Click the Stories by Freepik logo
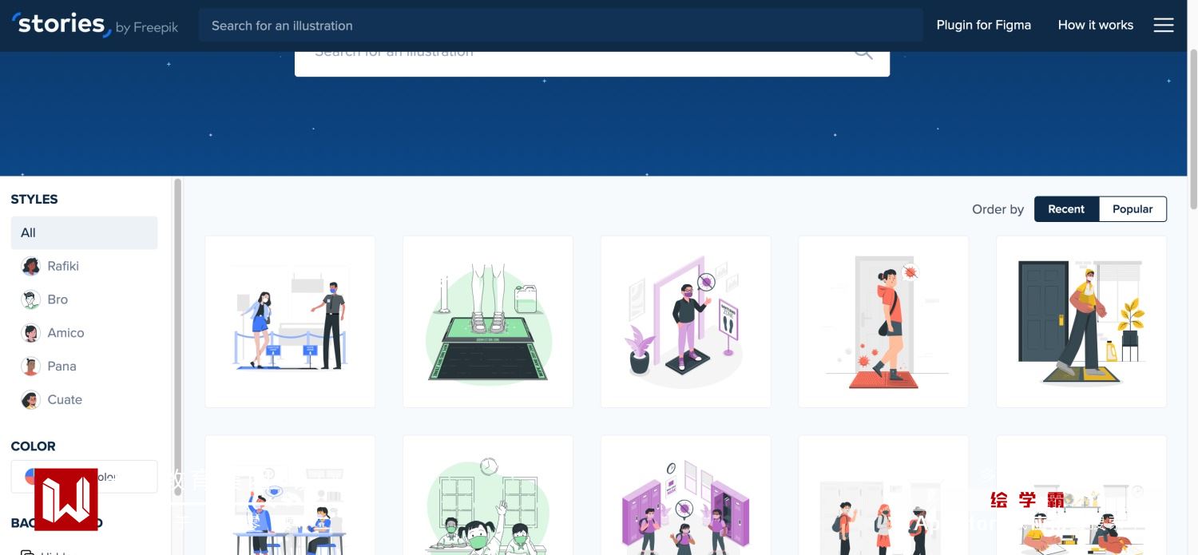The image size is (1198, 555). (95, 25)
